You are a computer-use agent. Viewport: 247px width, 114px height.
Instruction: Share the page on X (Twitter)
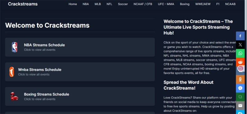[x=240, y=45]
